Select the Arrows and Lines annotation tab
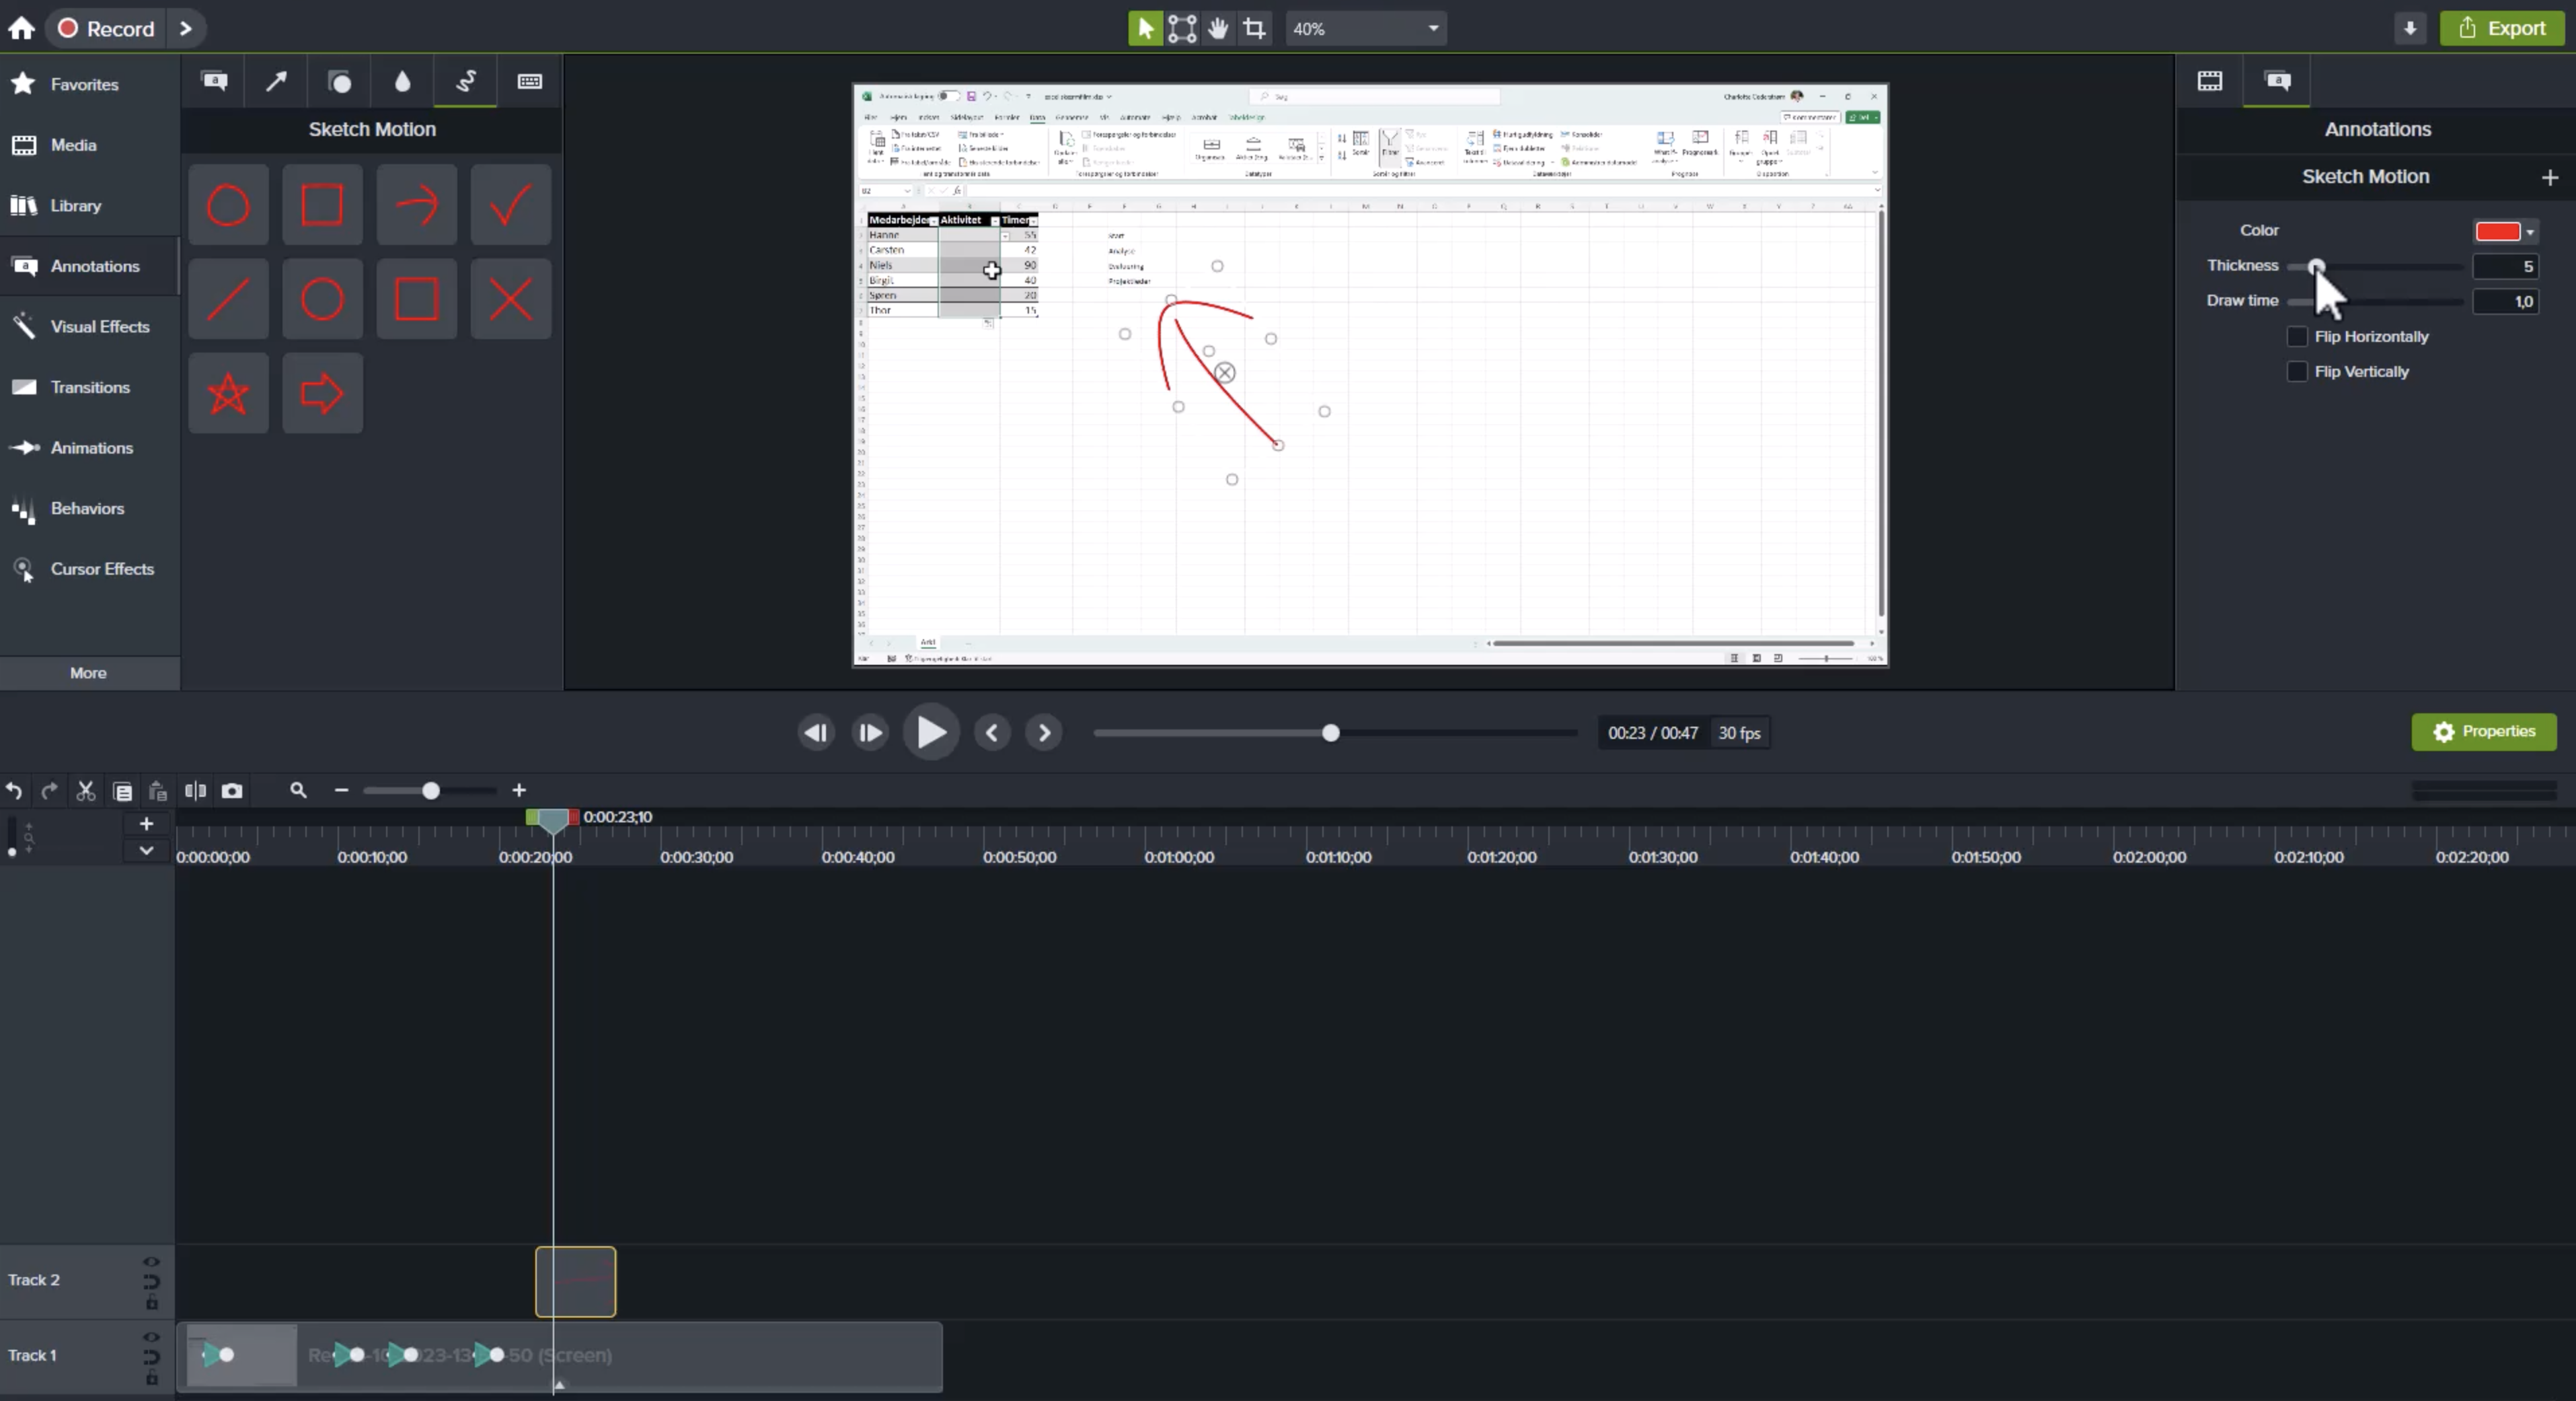Image resolution: width=2576 pixels, height=1401 pixels. click(276, 81)
